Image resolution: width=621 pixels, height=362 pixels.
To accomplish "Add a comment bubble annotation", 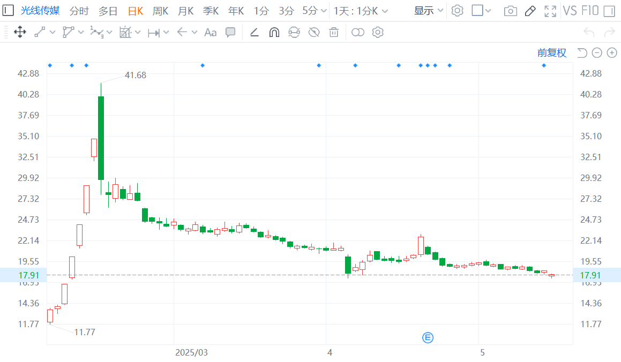I will tap(230, 33).
